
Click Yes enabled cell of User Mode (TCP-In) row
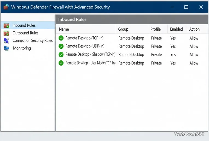pyautogui.click(x=173, y=63)
